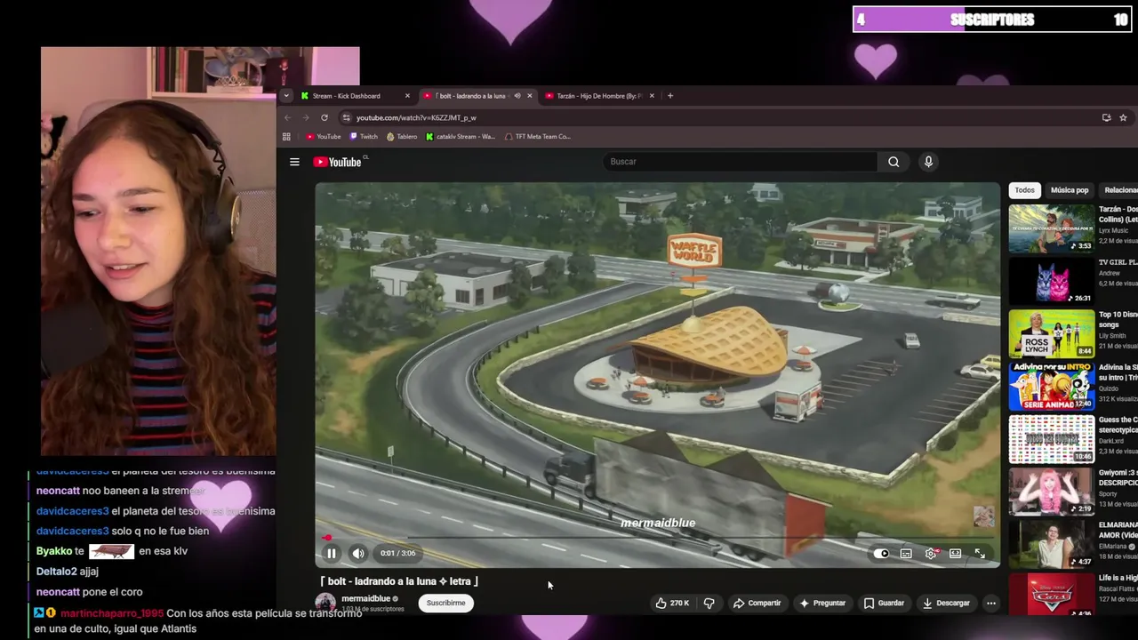Click the search magnifier button
This screenshot has width=1138, height=640.
[894, 162]
